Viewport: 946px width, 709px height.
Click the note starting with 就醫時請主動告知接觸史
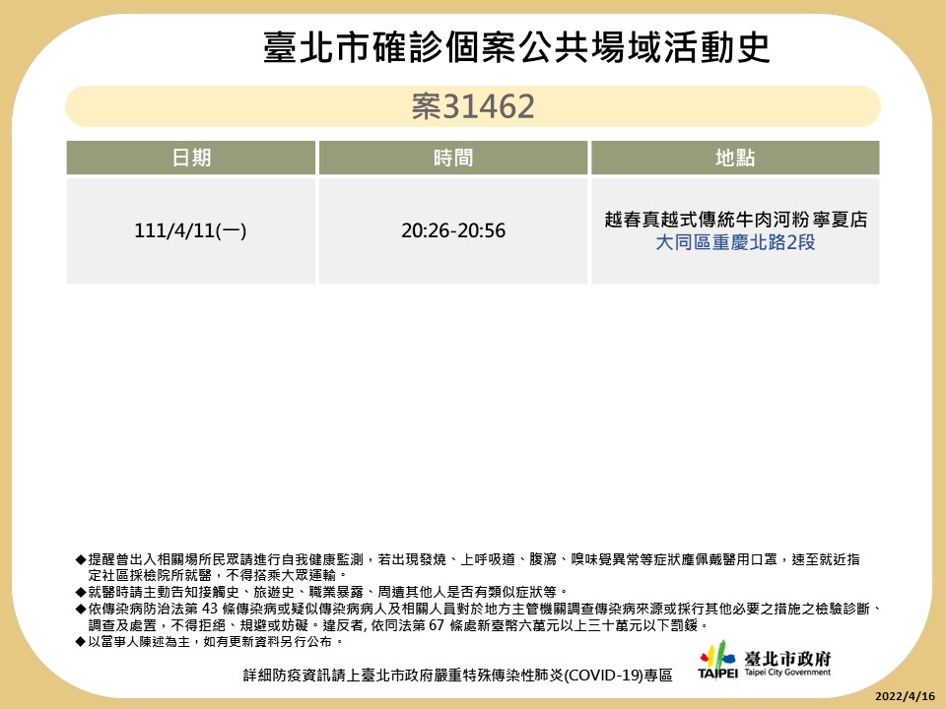pyautogui.click(x=321, y=592)
